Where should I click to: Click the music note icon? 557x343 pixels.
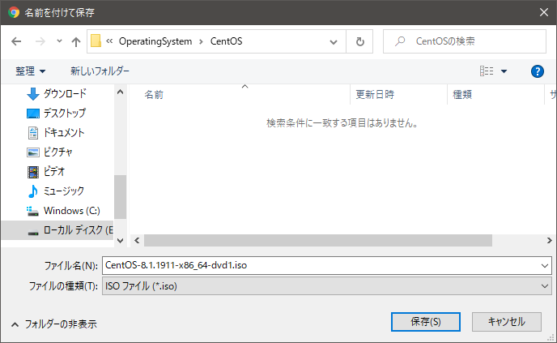32,191
